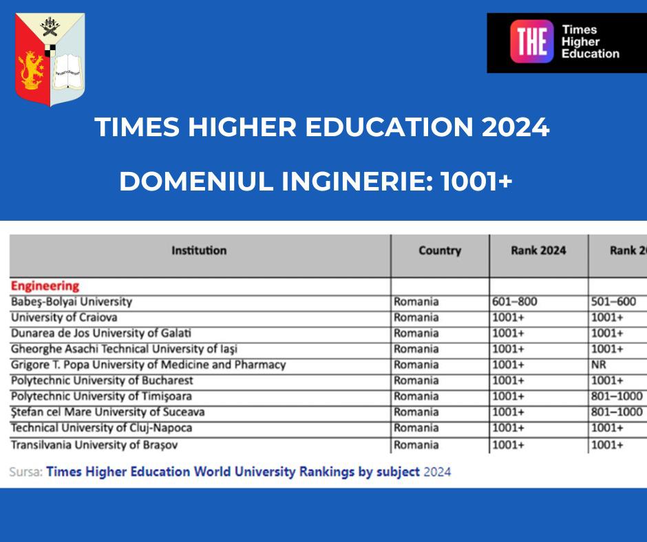647x542 pixels.
Task: Click Polytechnic University of Timișoara entry
Action: [101, 397]
